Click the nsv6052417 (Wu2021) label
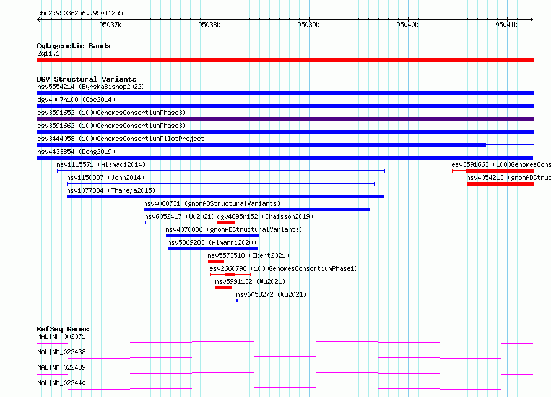This screenshot has height=397, width=551. click(180, 216)
